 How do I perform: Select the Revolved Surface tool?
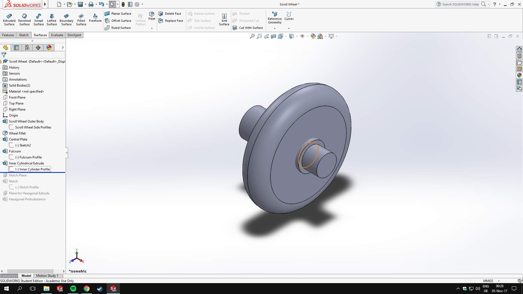click(x=25, y=20)
